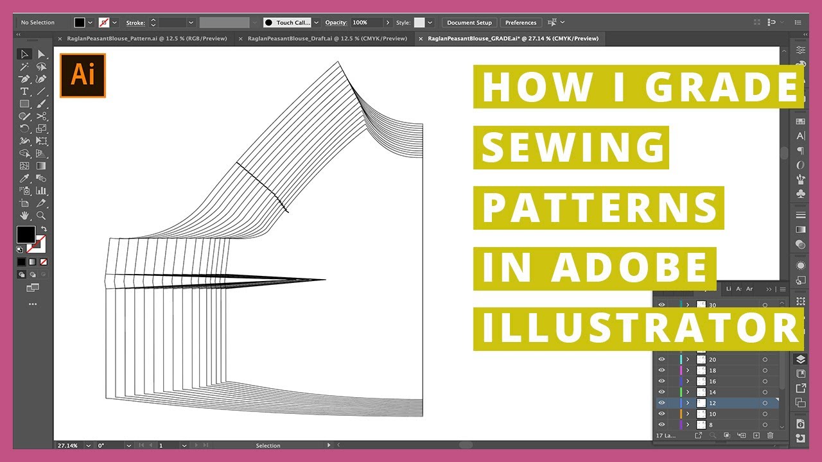Select the Rectangle tool

pyautogui.click(x=24, y=104)
